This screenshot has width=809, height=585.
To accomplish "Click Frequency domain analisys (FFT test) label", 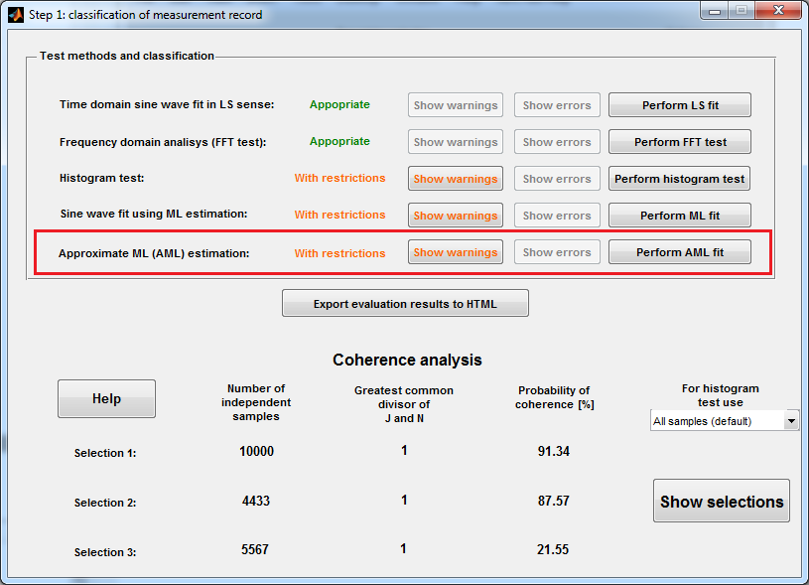I will [163, 142].
